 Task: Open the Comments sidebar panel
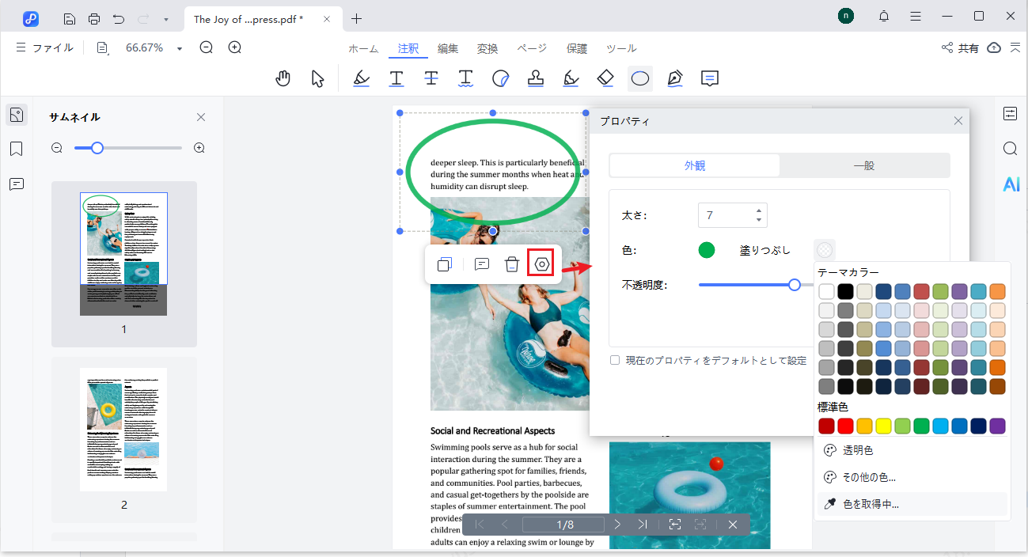click(x=17, y=184)
